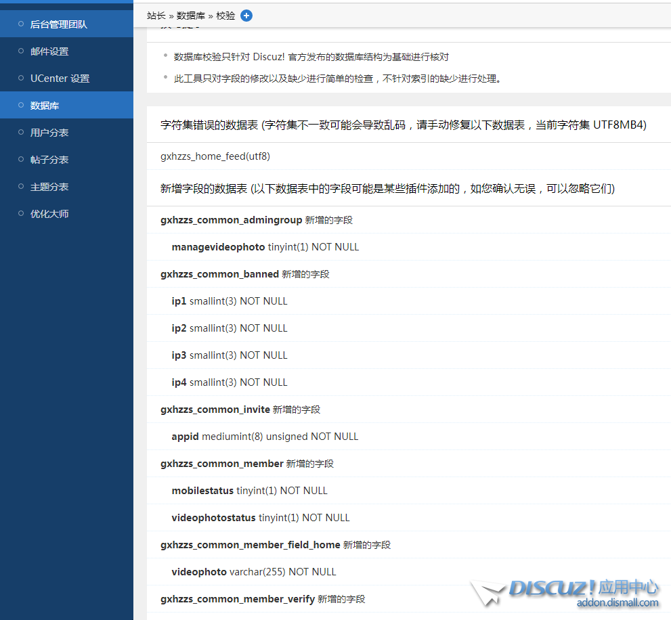Click the gxhzzs_common_member_field_home table name
This screenshot has height=620, width=671.
pos(251,545)
